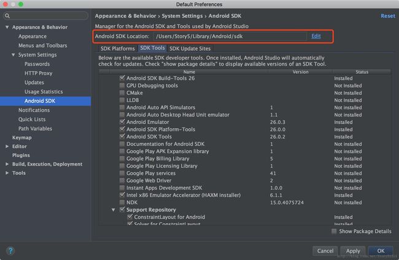
Task: Click Android SDK Tools version 26.0.2
Action: [277, 137]
